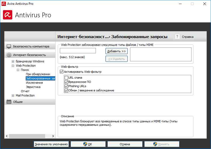Click the blocked MIME types list box
Viewport: 211px width, 149px height.
coord(161,54)
